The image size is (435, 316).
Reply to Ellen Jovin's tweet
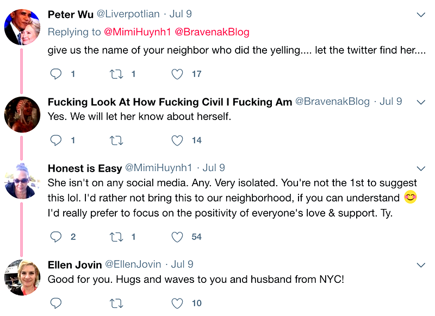56,302
